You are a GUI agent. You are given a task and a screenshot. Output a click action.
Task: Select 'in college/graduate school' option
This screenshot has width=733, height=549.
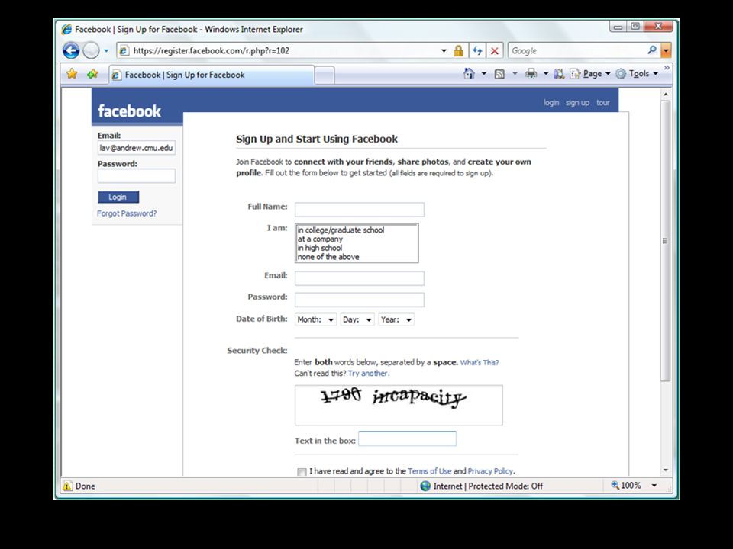[x=341, y=230]
